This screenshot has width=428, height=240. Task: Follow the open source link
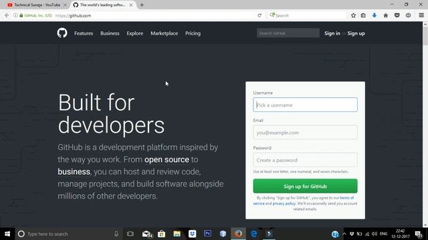(167, 159)
